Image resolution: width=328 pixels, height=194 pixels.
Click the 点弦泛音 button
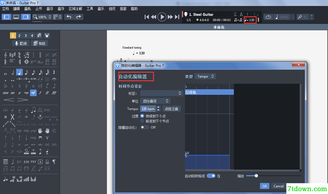coord(172,109)
